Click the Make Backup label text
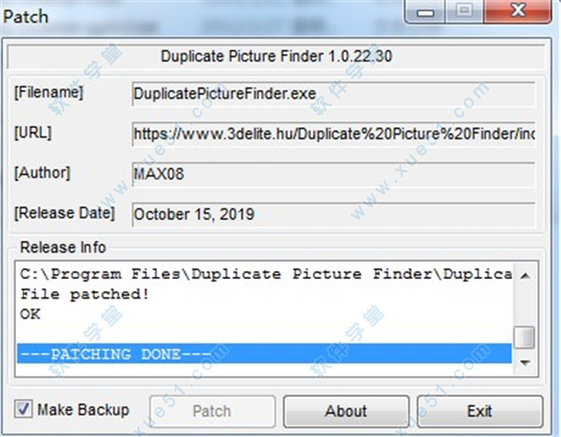Screen dimensions: 561x437 (x=83, y=410)
